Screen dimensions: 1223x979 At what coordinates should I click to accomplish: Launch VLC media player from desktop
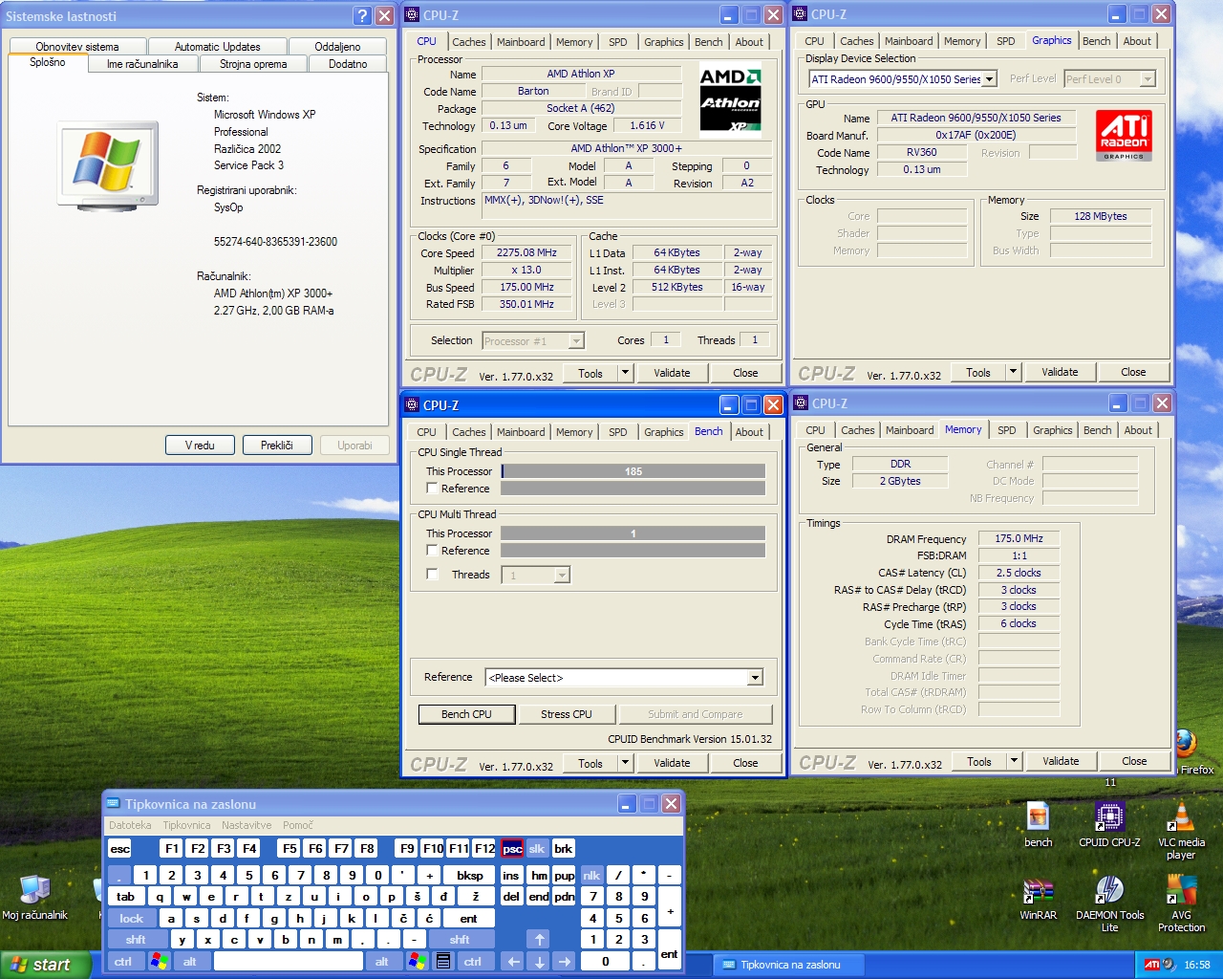[1181, 830]
